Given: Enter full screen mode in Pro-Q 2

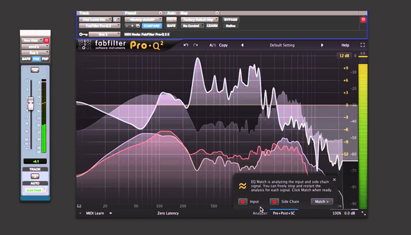Looking at the screenshot, I should click(x=363, y=45).
